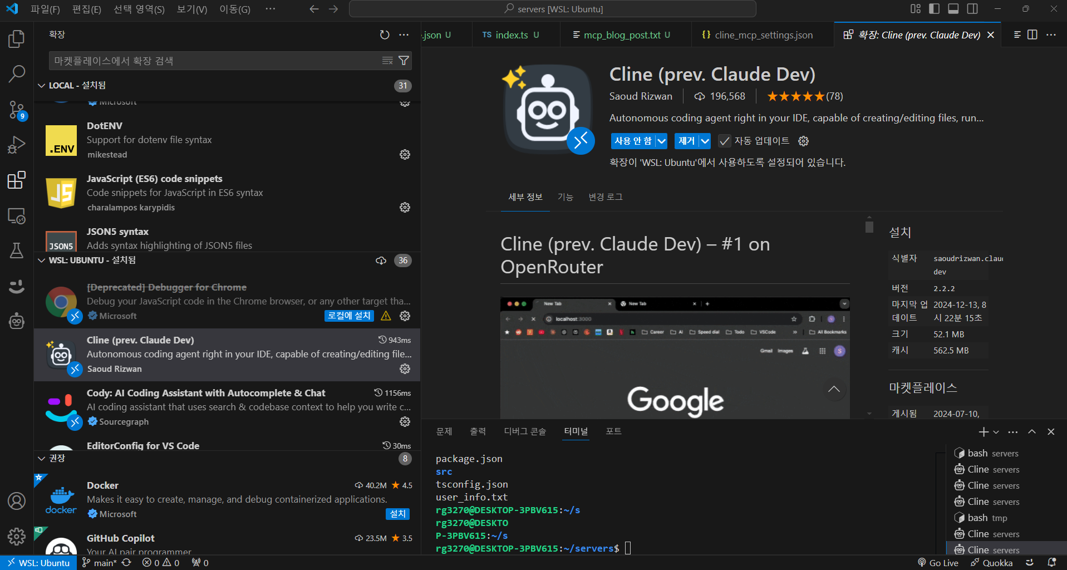Open Source Control view with 9 badge
This screenshot has height=570, width=1067.
17,110
